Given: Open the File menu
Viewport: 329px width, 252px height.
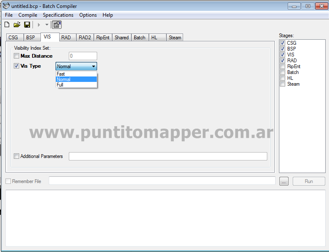Looking at the screenshot, I should [x=9, y=15].
